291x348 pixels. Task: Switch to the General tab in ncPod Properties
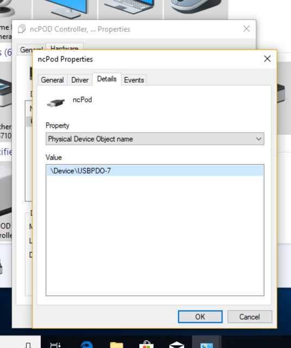52,80
